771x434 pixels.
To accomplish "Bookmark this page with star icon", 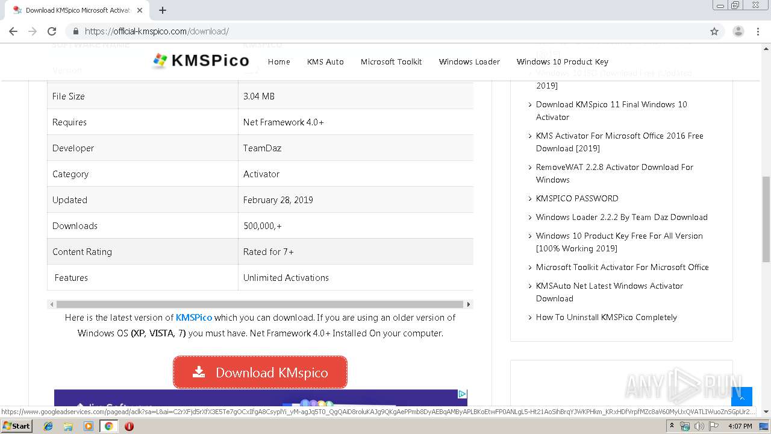I will tap(714, 31).
